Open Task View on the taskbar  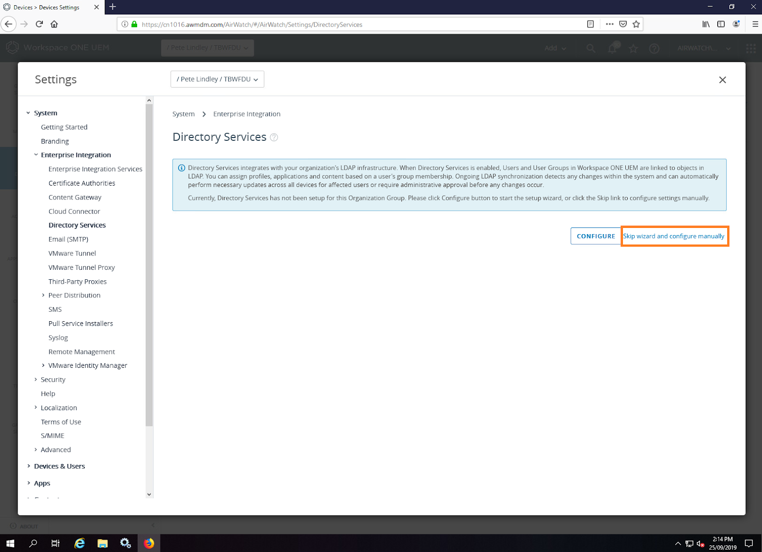[56, 543]
